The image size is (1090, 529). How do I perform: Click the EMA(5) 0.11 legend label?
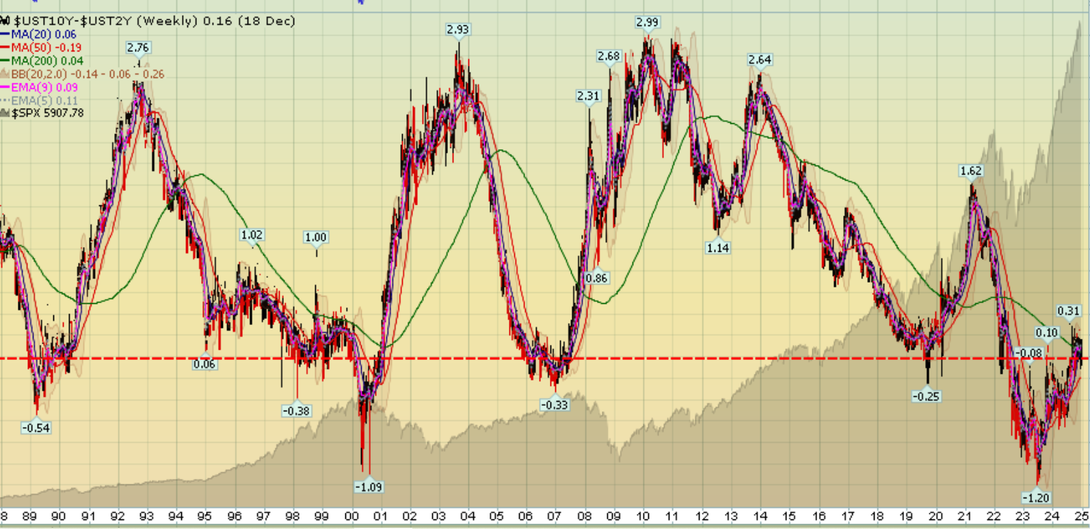(44, 101)
